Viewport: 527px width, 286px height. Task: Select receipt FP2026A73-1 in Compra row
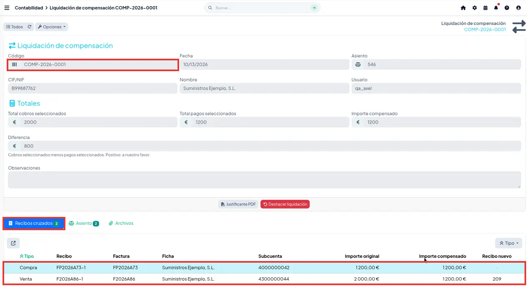coord(71,268)
